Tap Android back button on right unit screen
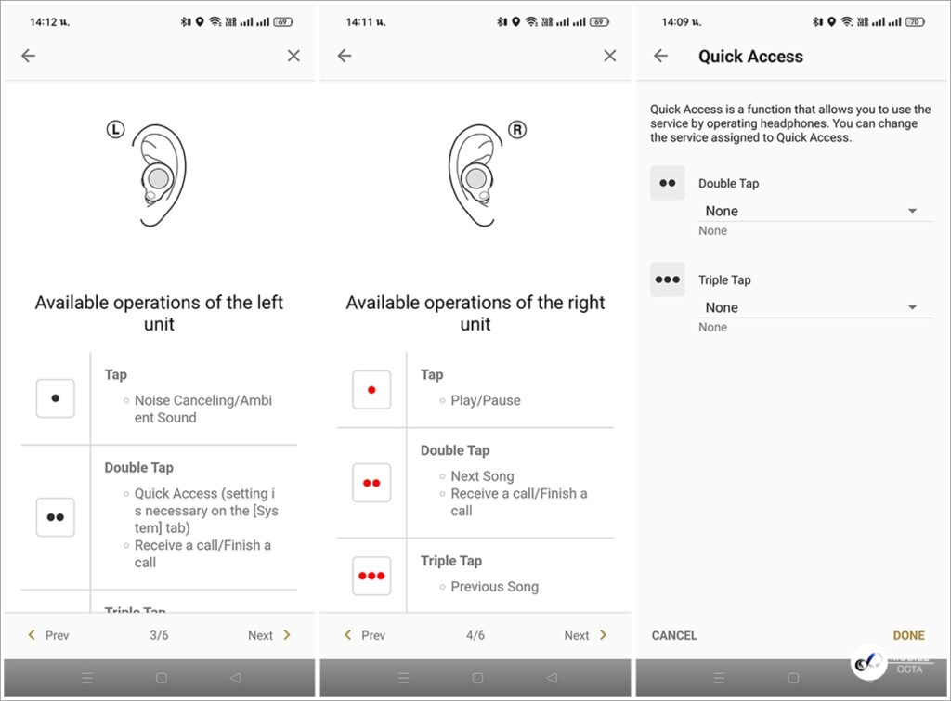Screen dimensions: 951x701 click(552, 678)
